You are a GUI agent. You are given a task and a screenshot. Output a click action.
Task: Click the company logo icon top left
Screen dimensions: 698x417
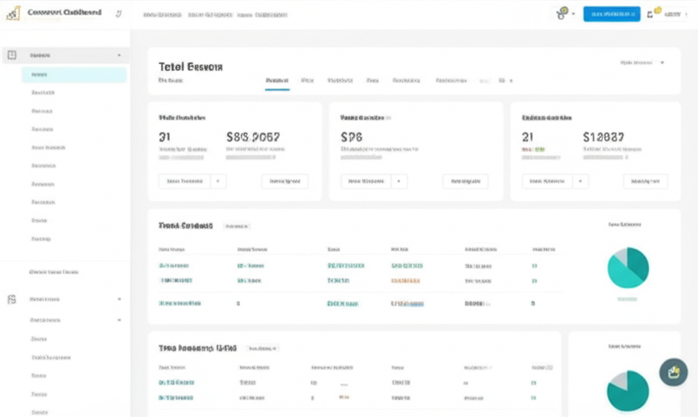[12, 12]
